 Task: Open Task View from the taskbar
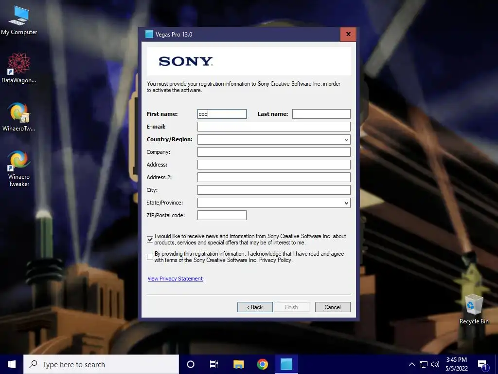214,364
